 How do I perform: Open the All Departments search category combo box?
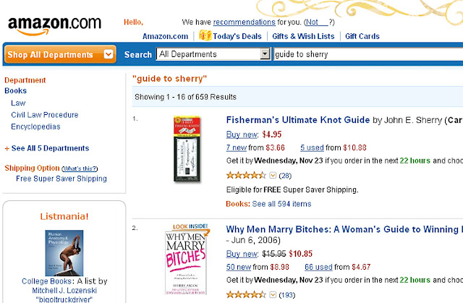coord(213,54)
